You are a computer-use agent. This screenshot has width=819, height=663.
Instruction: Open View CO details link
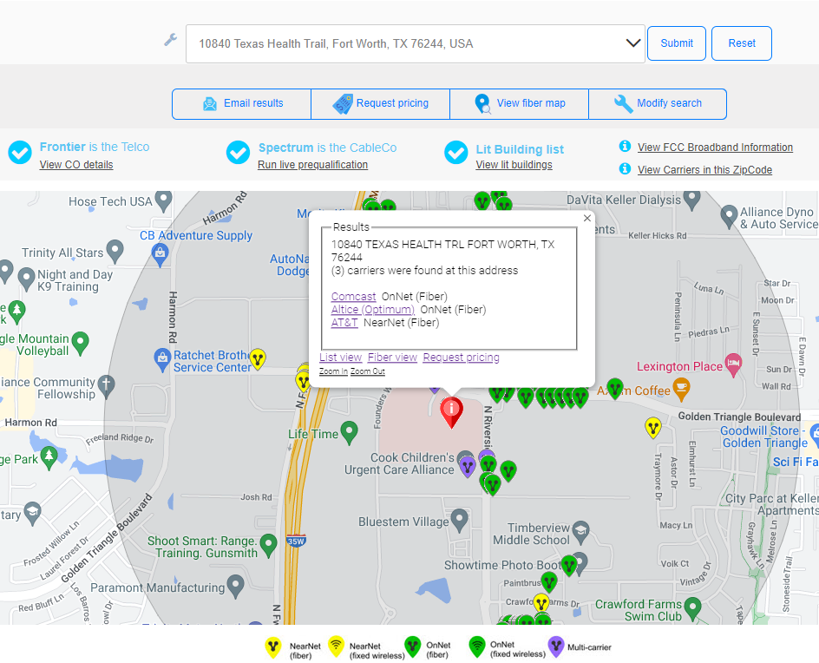(76, 165)
